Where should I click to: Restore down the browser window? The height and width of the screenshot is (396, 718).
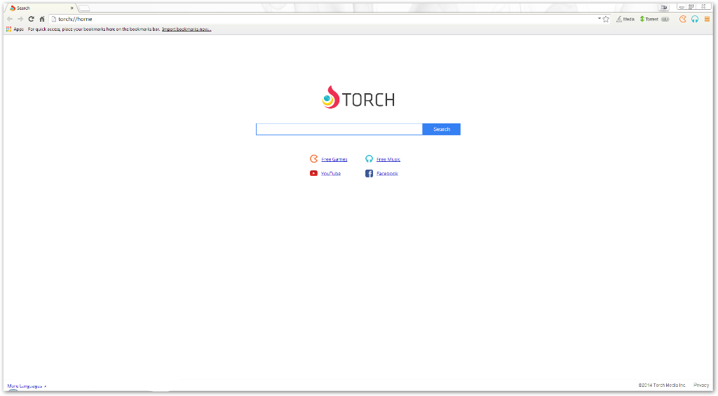click(x=692, y=7)
